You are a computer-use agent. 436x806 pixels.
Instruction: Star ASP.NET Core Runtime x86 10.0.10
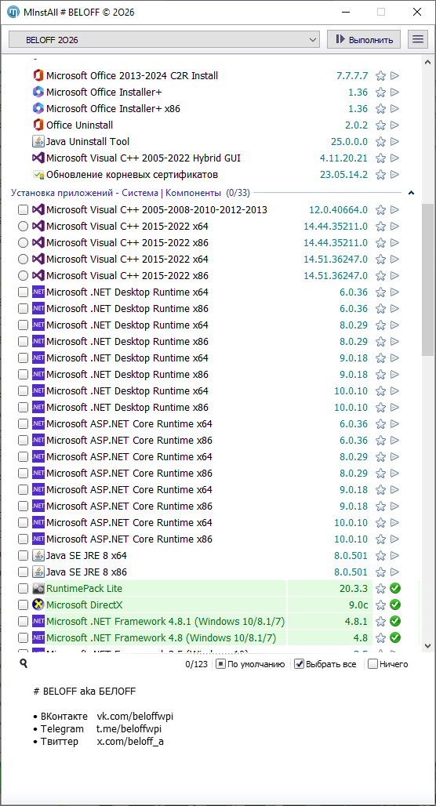click(x=380, y=539)
